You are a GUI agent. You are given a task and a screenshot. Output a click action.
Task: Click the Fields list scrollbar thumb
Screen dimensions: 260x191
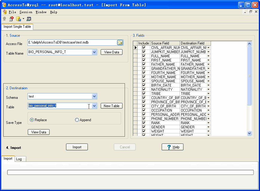point(249,76)
